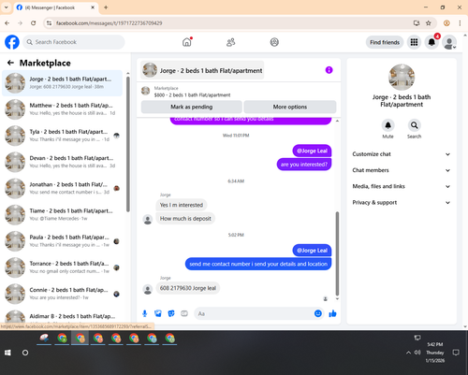Image resolution: width=468 pixels, height=375 pixels.
Task: Open the Connie conversation in the list
Action: click(62, 294)
